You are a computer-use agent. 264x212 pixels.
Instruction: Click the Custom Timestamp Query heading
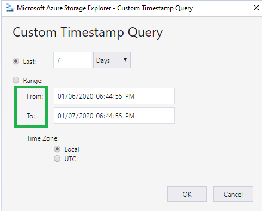tap(88, 33)
